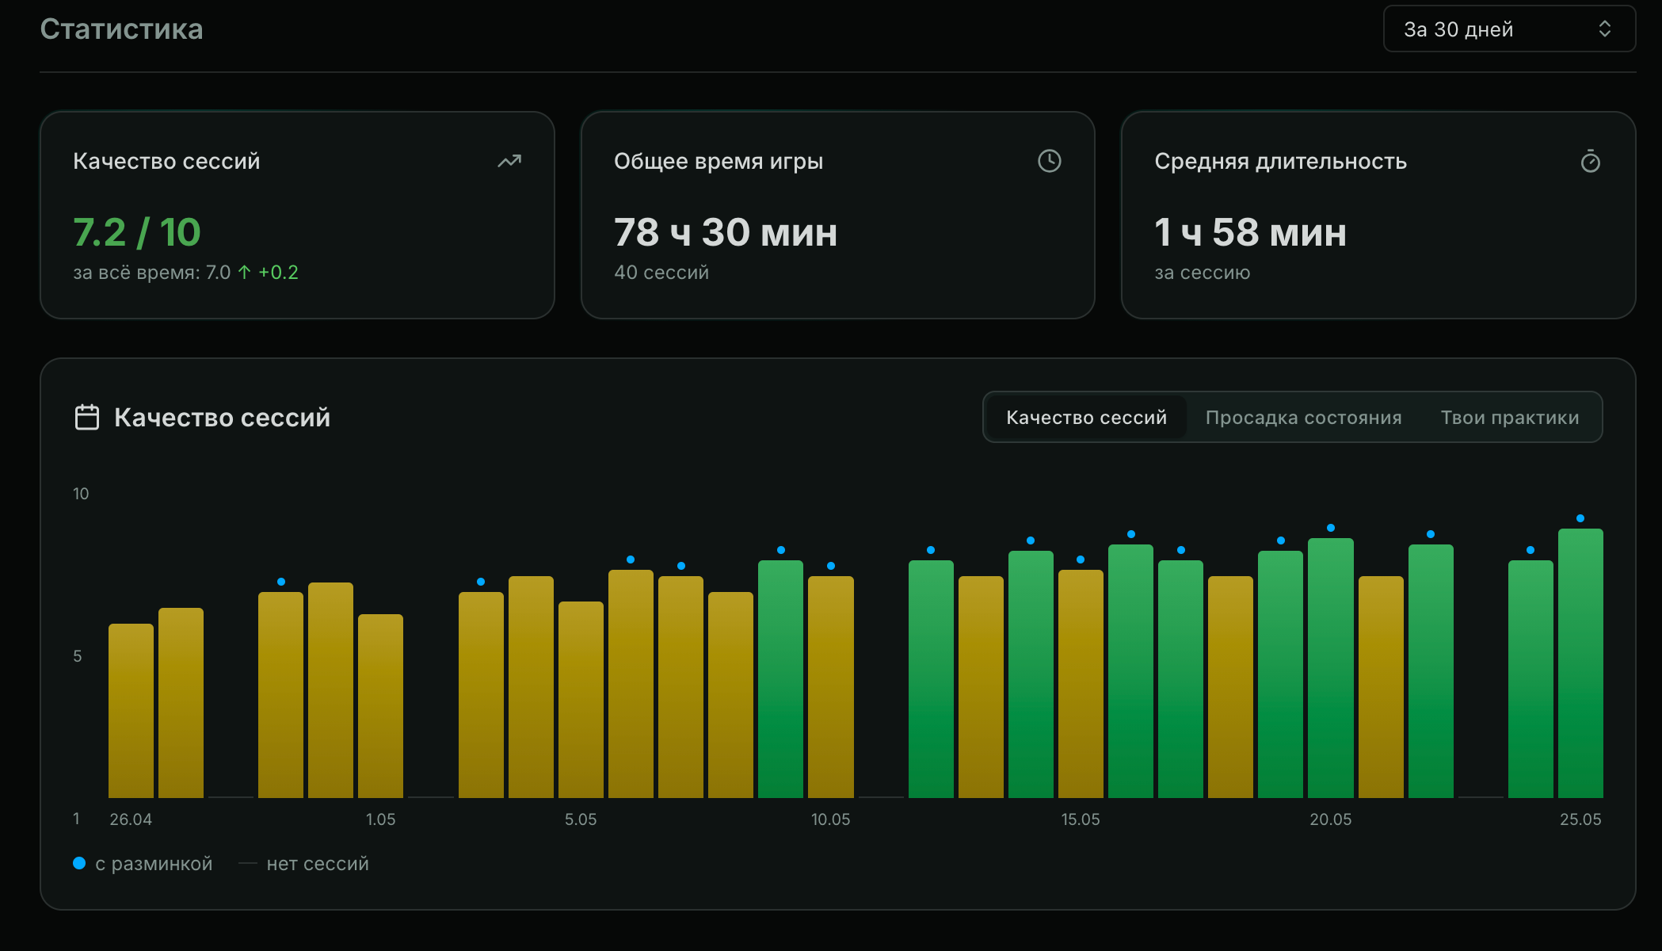
Task: Click the 'нет сессий' dash legend marker
Action: [x=248, y=864]
